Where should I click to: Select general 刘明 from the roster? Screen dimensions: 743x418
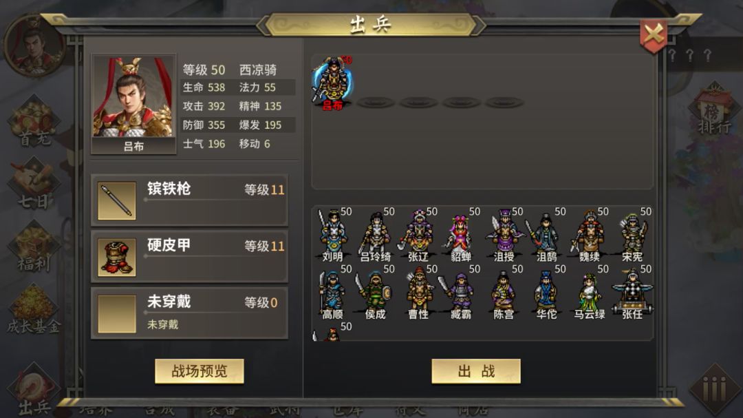click(x=333, y=235)
